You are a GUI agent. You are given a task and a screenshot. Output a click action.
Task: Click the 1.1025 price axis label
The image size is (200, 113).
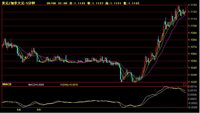pyautogui.click(x=193, y=82)
